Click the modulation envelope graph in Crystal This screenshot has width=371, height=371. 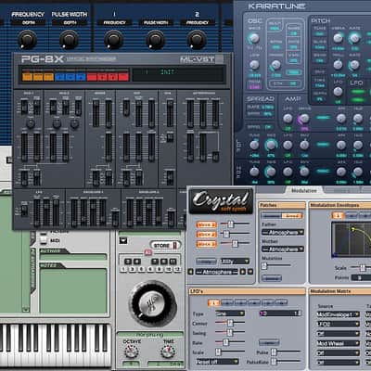[352, 240]
